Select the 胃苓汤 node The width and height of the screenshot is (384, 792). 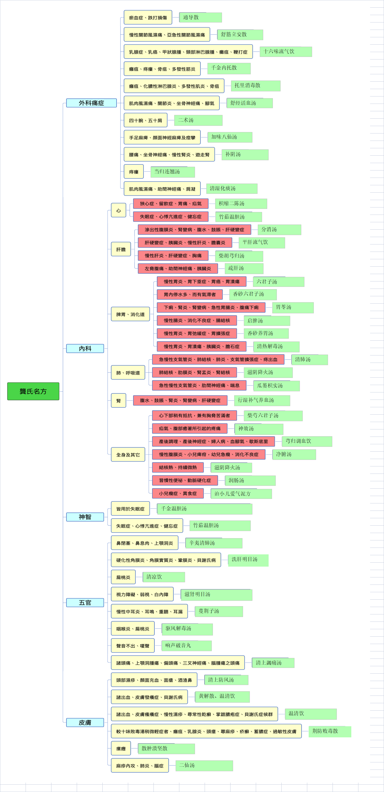293,307
